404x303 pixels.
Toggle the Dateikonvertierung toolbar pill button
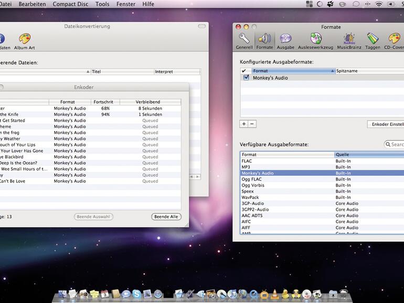pos(201,26)
